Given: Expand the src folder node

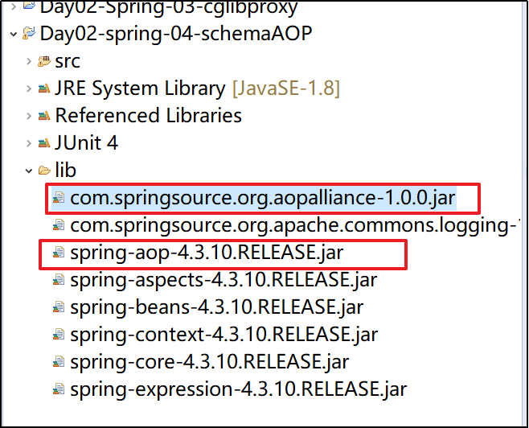Looking at the screenshot, I should pyautogui.click(x=29, y=61).
